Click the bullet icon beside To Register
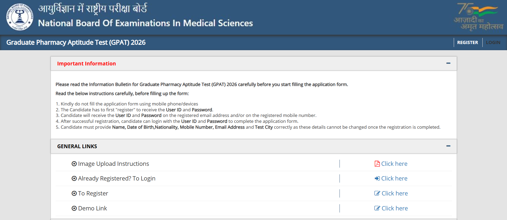The width and height of the screenshot is (507, 220). (x=74, y=193)
